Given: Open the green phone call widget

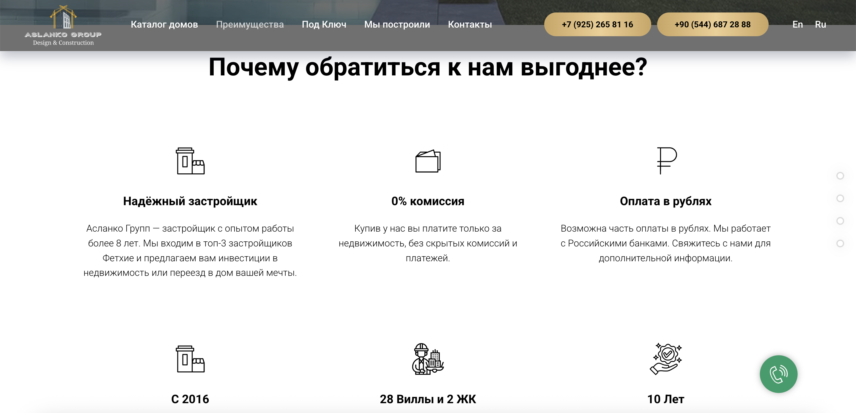Looking at the screenshot, I should point(779,374).
